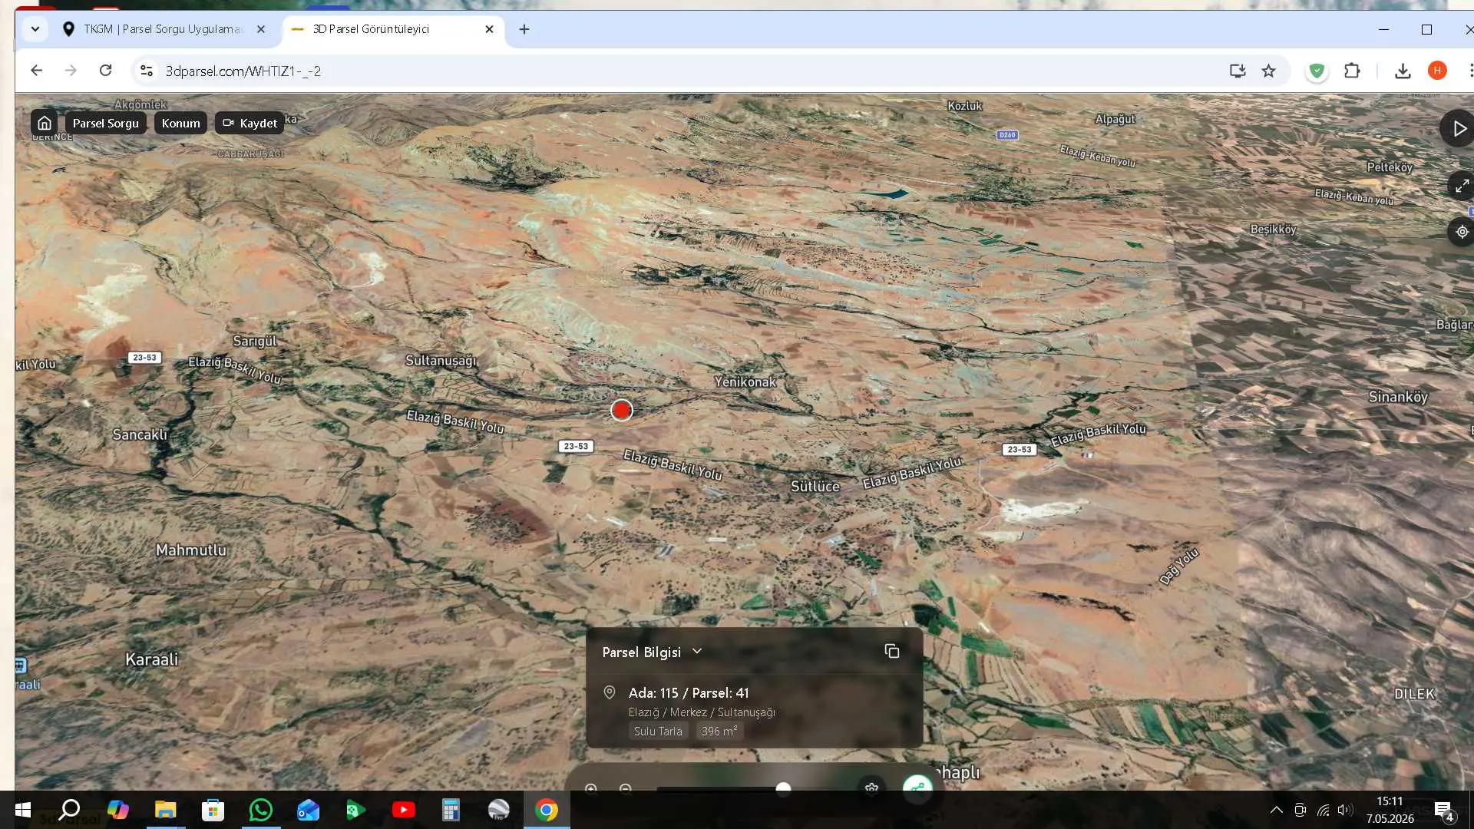Enter fullscreen map view
This screenshot has width=1474, height=829.
1461,186
